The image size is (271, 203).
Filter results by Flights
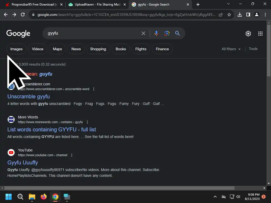coord(141,49)
